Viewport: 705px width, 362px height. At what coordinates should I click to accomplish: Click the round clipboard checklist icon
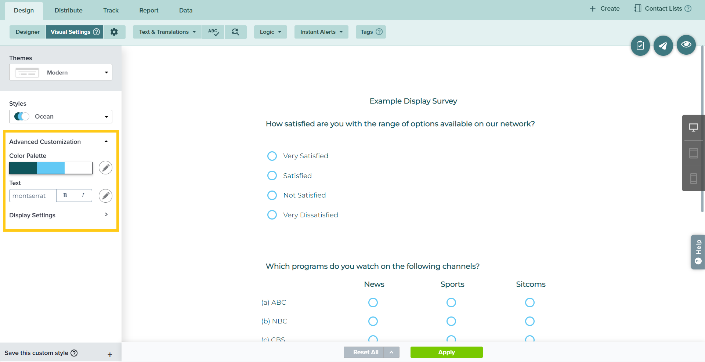(640, 46)
